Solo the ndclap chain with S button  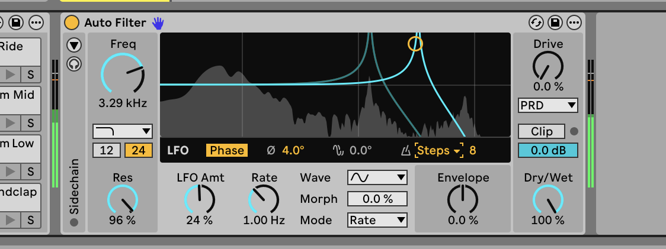point(31,220)
